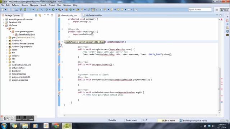
Task: Click Collapse All in Package Explorer
Action: click(36, 15)
